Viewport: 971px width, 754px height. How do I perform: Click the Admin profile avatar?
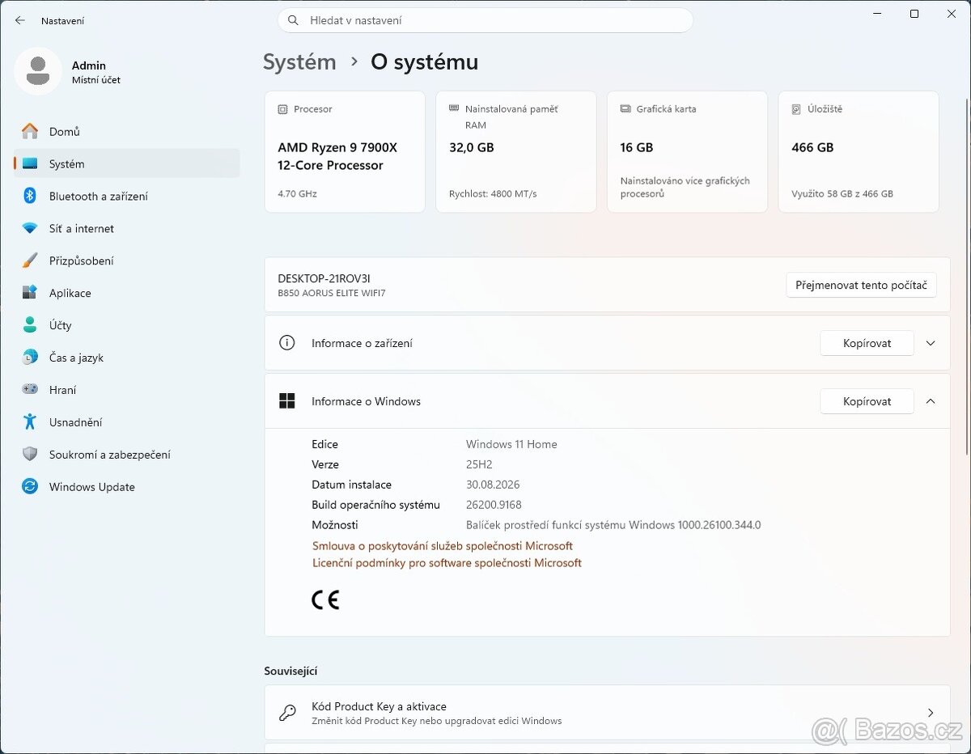click(x=37, y=71)
